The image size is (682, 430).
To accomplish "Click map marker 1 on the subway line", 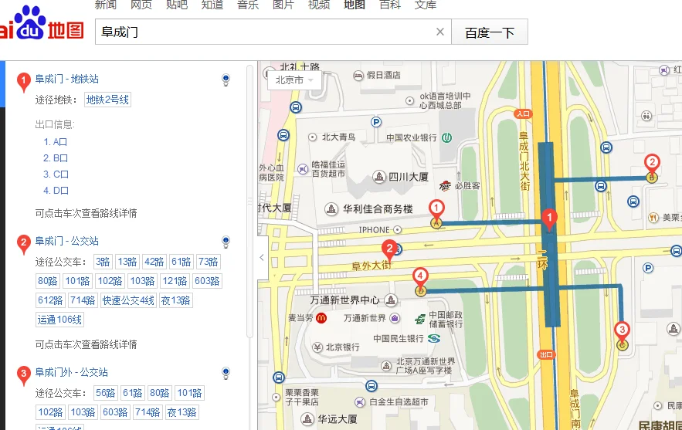I will [549, 218].
